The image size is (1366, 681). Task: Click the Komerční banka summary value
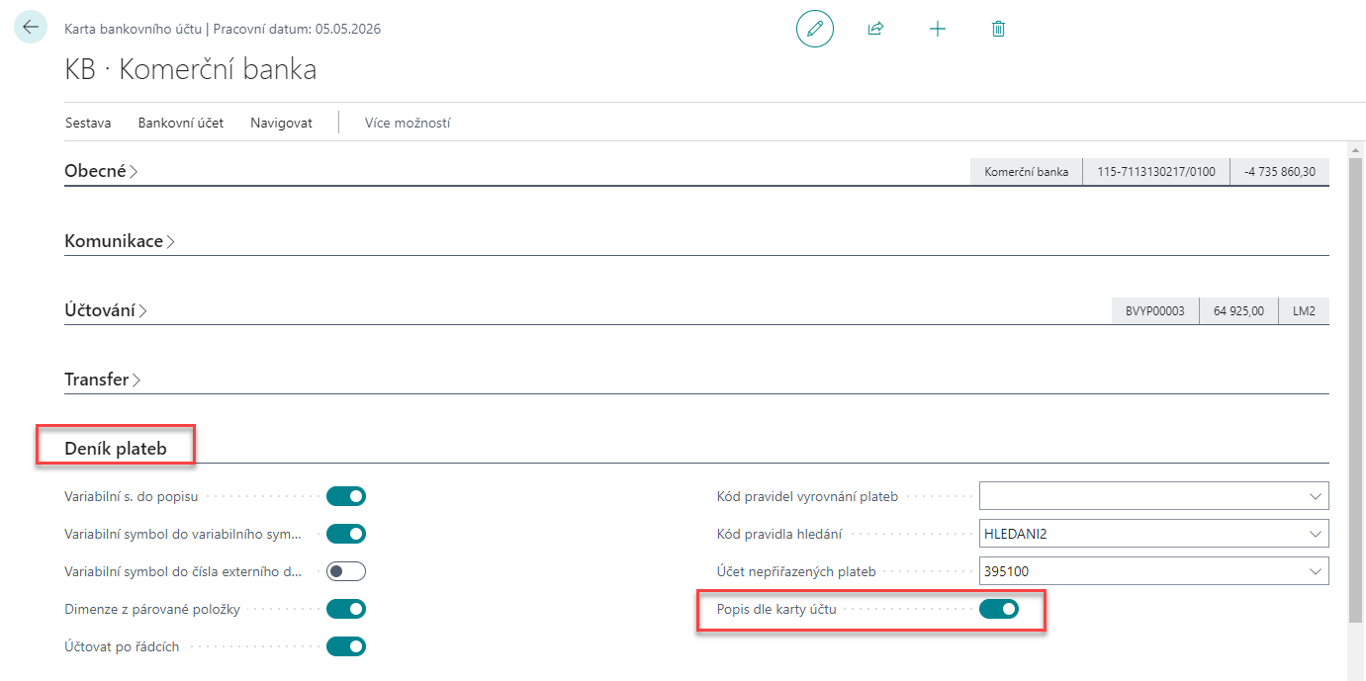(1026, 171)
